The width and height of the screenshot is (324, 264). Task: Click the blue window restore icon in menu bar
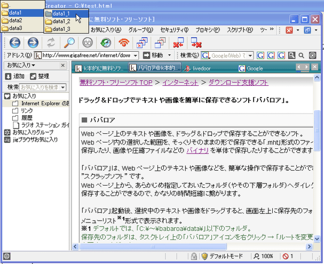coord(307,30)
